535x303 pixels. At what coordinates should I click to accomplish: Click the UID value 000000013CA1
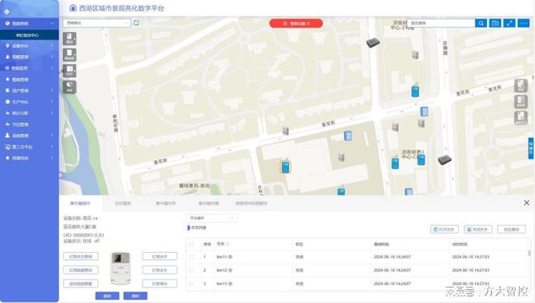[88, 235]
